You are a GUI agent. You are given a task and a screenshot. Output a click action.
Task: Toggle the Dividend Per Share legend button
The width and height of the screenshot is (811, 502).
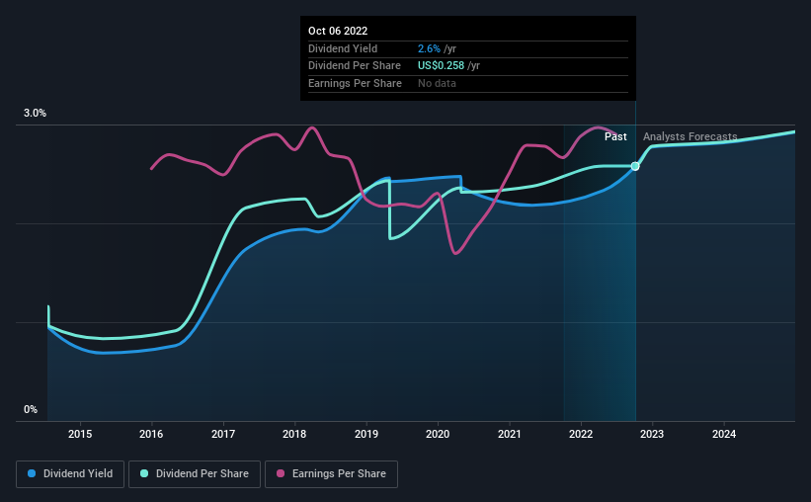coord(195,474)
